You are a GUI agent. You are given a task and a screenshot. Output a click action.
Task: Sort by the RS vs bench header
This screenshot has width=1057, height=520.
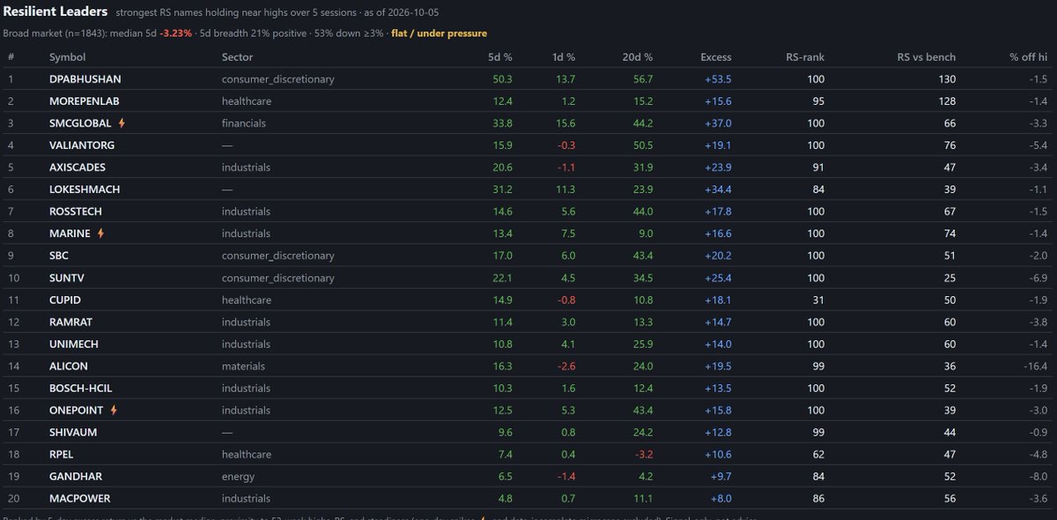(x=926, y=57)
